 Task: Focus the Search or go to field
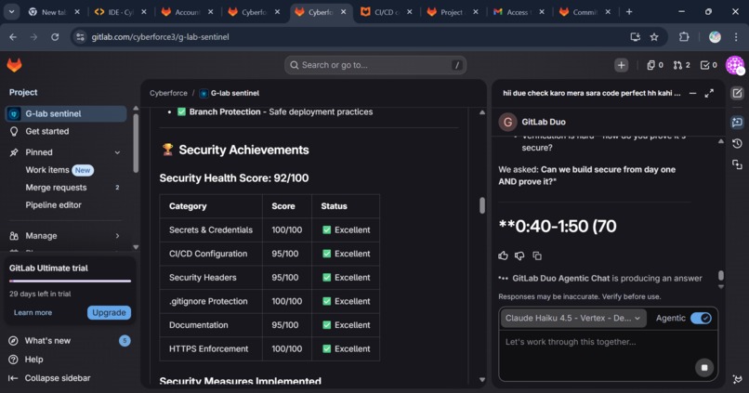click(x=375, y=65)
